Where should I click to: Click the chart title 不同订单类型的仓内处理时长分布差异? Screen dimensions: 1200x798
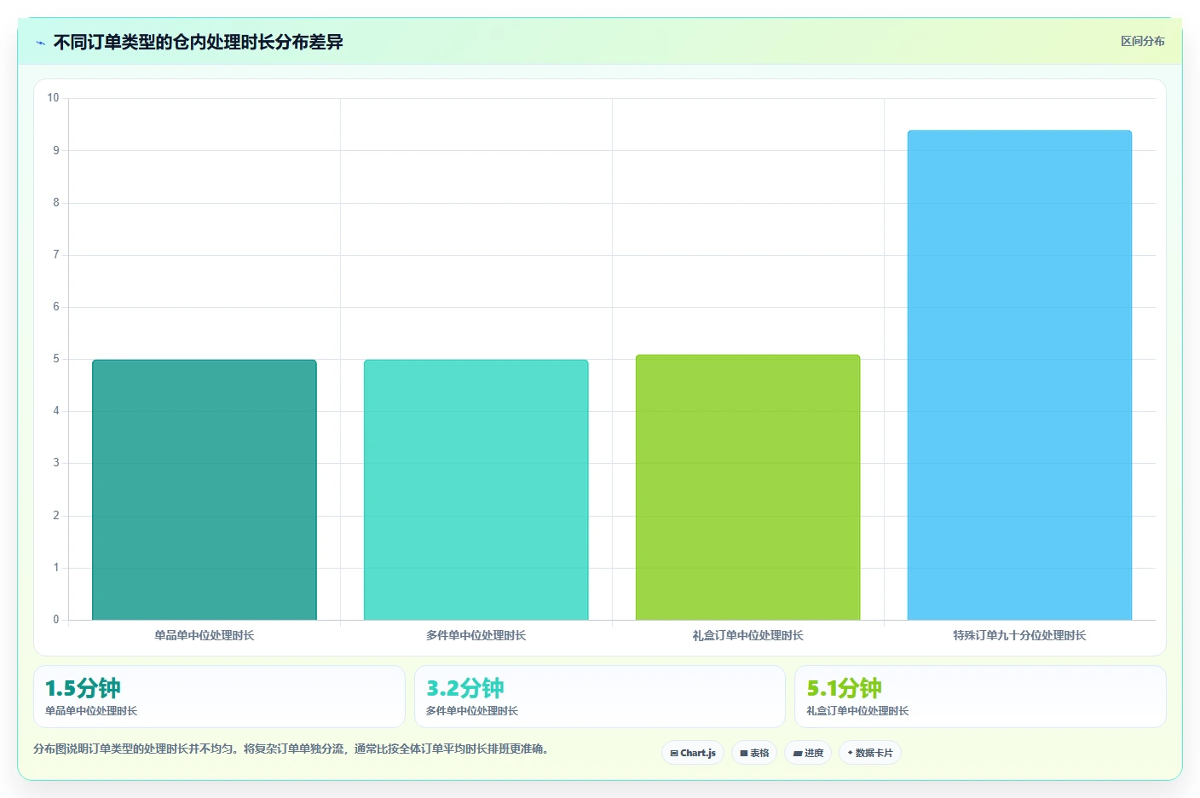(x=198, y=42)
